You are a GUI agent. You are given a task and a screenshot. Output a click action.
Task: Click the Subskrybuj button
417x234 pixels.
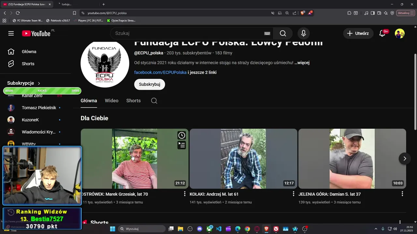(x=150, y=84)
